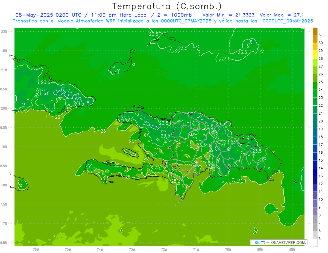Click yellow legend swatch between 28 and 29
The image size is (328, 253).
(x=315, y=55)
